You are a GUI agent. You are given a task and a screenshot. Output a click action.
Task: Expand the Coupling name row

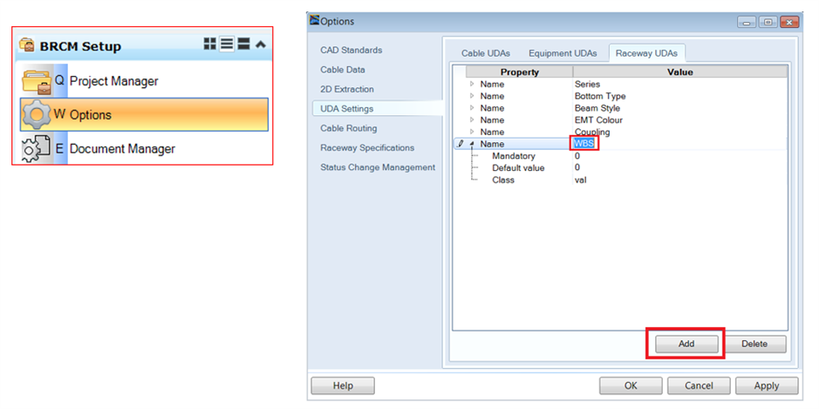coord(472,132)
